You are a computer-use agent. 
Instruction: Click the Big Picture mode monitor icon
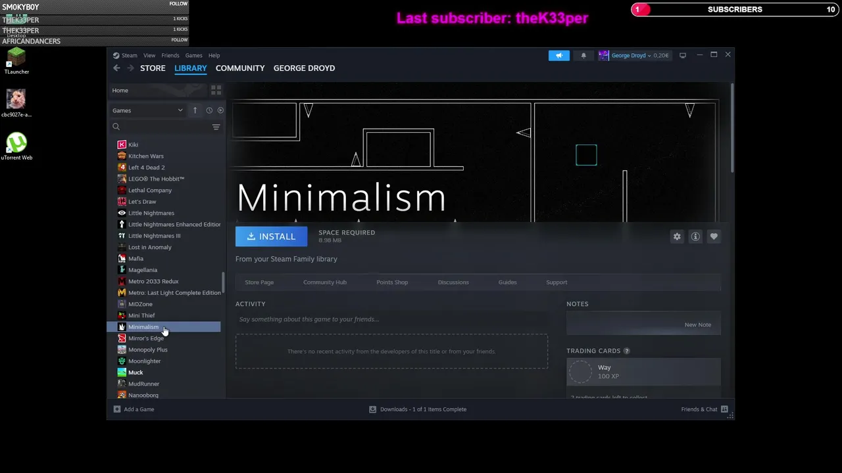point(683,55)
